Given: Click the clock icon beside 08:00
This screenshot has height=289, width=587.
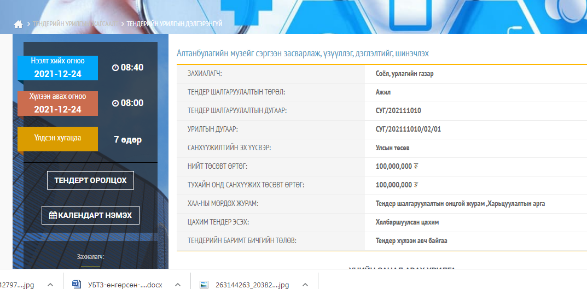Looking at the screenshot, I should click(x=115, y=103).
